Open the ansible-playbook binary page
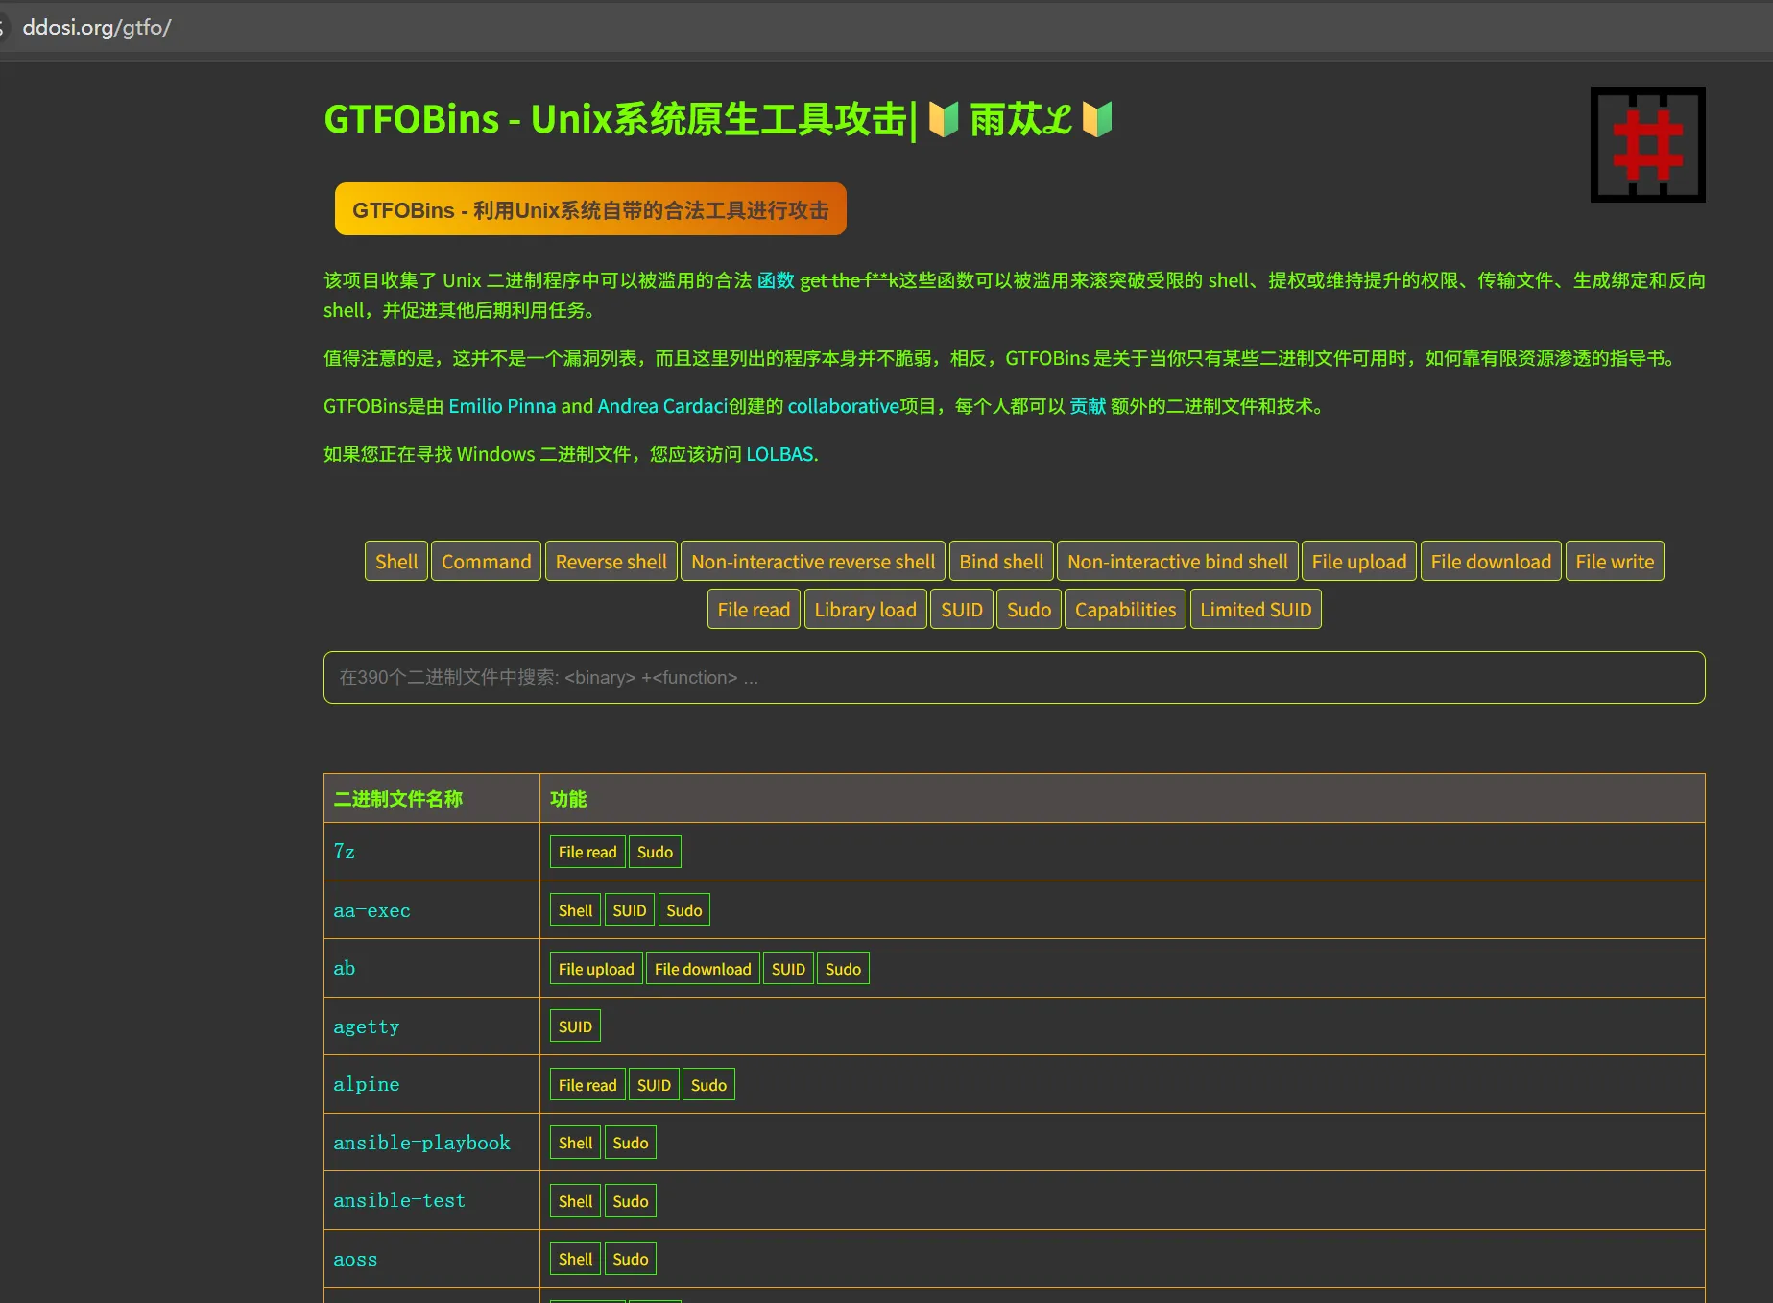The width and height of the screenshot is (1773, 1303). [421, 1143]
